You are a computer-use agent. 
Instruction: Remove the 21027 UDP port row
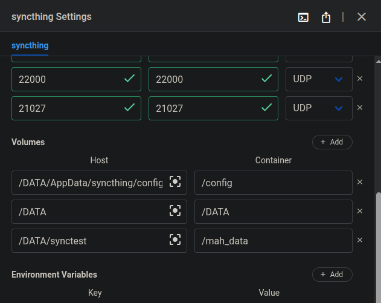click(x=360, y=108)
